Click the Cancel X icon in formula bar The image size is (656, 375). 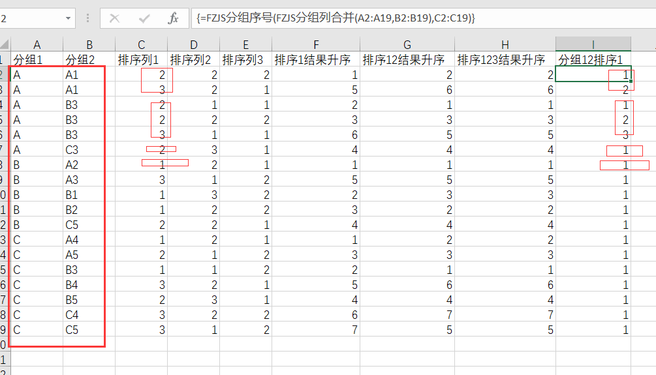coord(114,18)
